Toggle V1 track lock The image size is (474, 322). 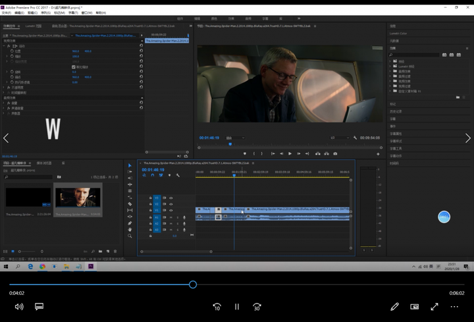[x=151, y=210]
